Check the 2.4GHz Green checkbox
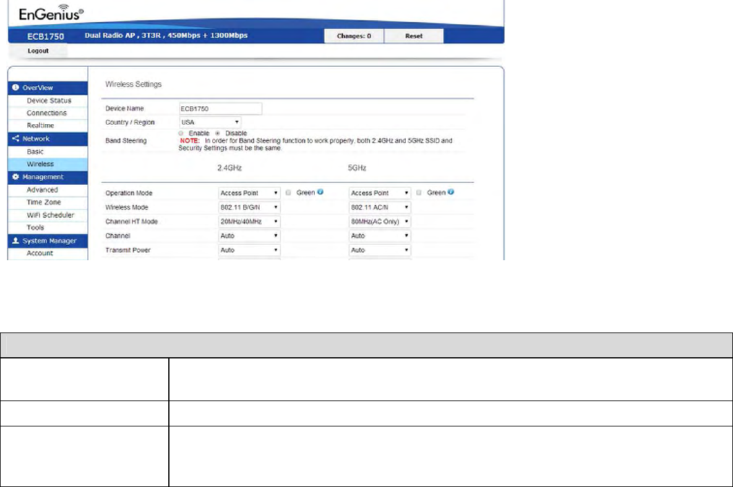 (x=288, y=192)
